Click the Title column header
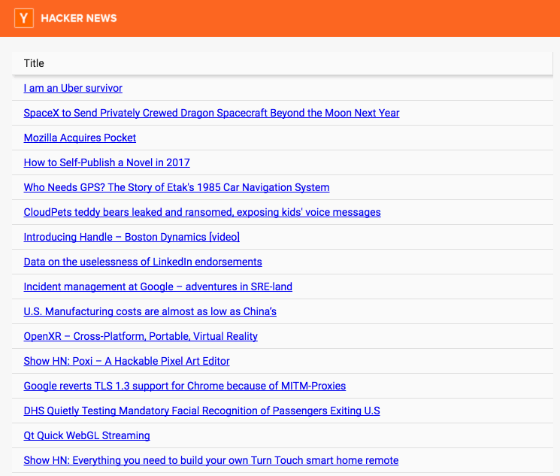The height and width of the screenshot is (476, 560). pyautogui.click(x=282, y=63)
